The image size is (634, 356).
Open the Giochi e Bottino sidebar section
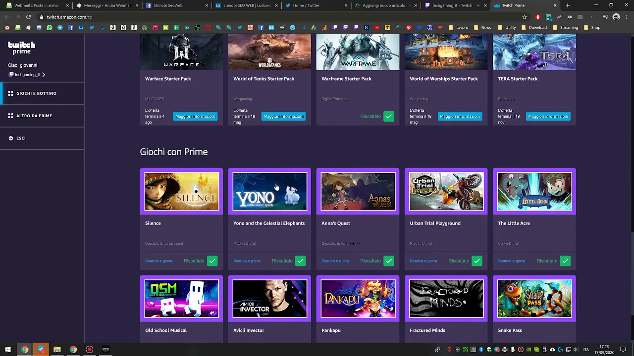click(42, 93)
